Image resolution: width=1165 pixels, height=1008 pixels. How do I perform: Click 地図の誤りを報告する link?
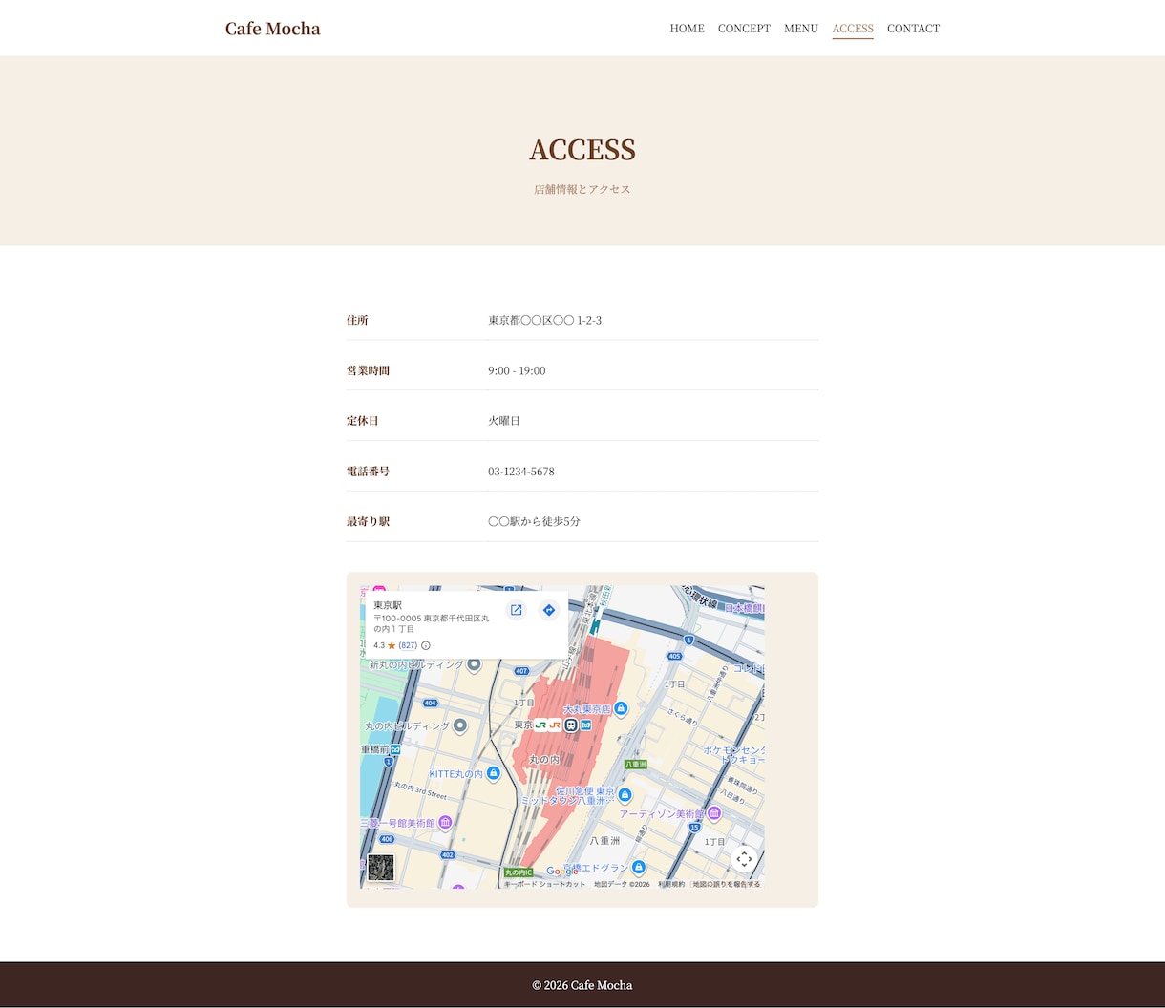(727, 884)
